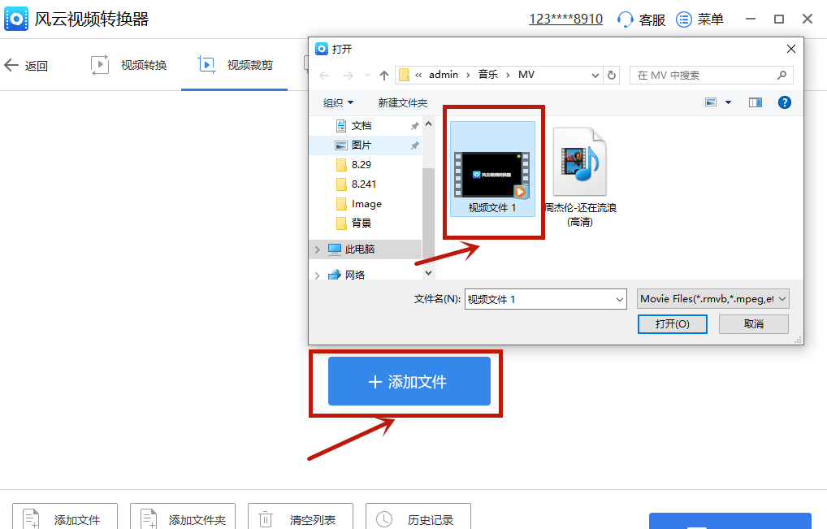
Task: Click the dialog forward navigation arrow
Action: [x=348, y=76]
